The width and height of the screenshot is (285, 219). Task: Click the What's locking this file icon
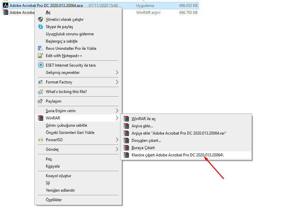pyautogui.click(x=41, y=92)
